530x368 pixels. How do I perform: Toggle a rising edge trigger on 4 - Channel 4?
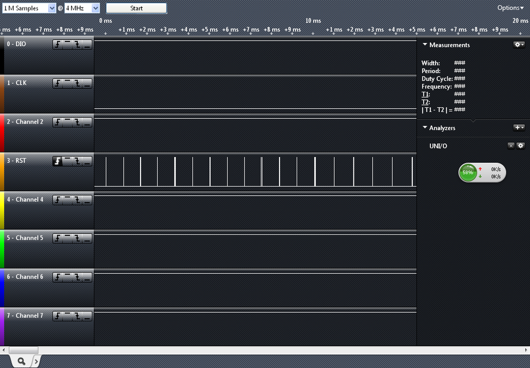click(57, 199)
